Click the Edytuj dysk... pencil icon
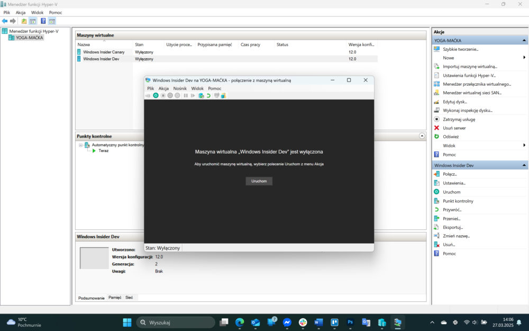The image size is (529, 331). tap(436, 102)
